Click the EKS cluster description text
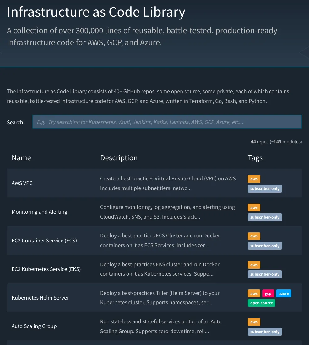The image size is (309, 345). 160,269
